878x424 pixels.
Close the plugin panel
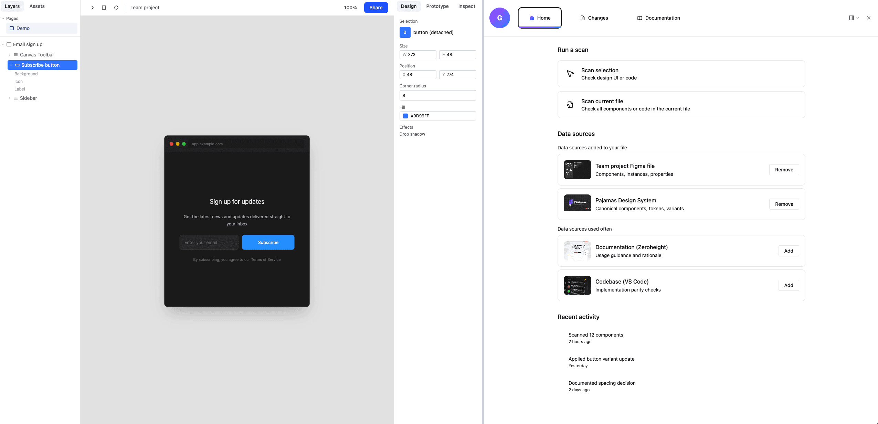click(x=868, y=18)
